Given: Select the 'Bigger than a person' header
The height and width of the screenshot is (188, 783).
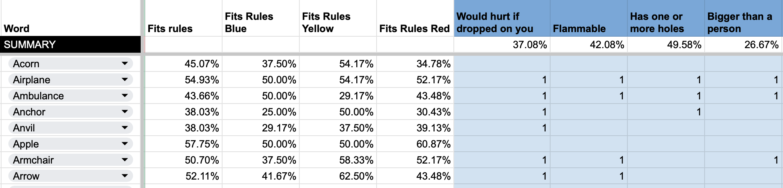Looking at the screenshot, I should point(743,22).
